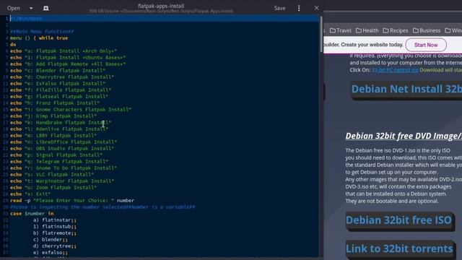Click the Gnome Characters Flatpak Install line
The image size is (462, 260).
pos(71,109)
